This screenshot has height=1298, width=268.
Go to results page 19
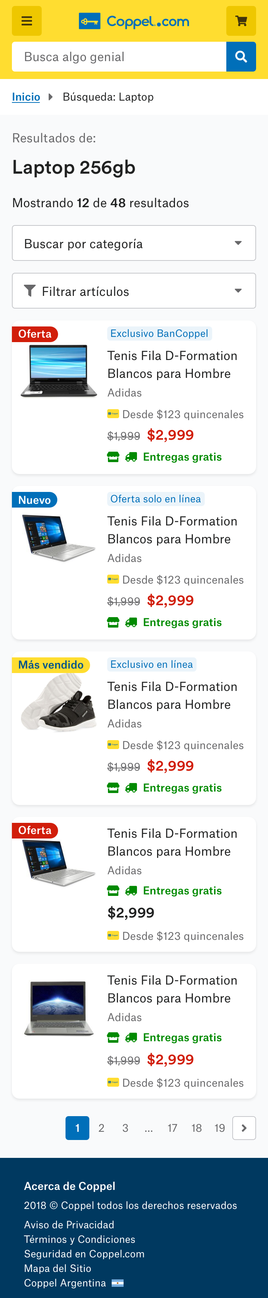(x=220, y=1128)
